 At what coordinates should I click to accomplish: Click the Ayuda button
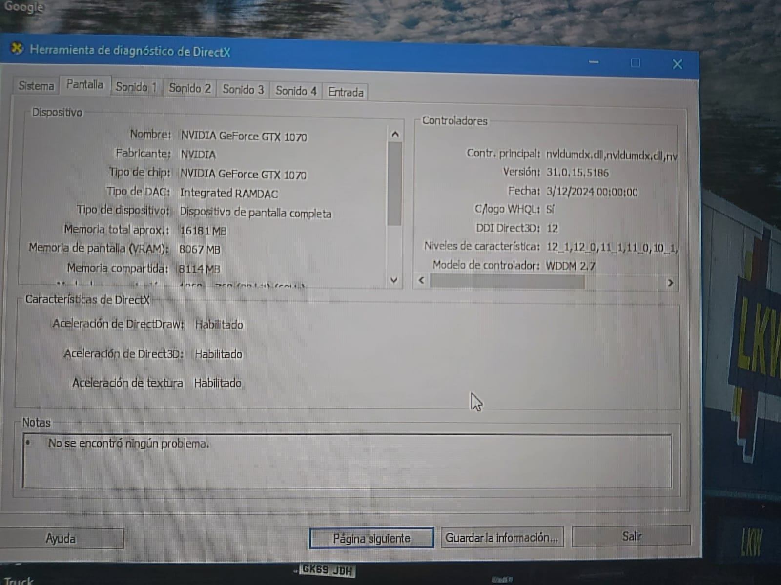[x=61, y=539]
